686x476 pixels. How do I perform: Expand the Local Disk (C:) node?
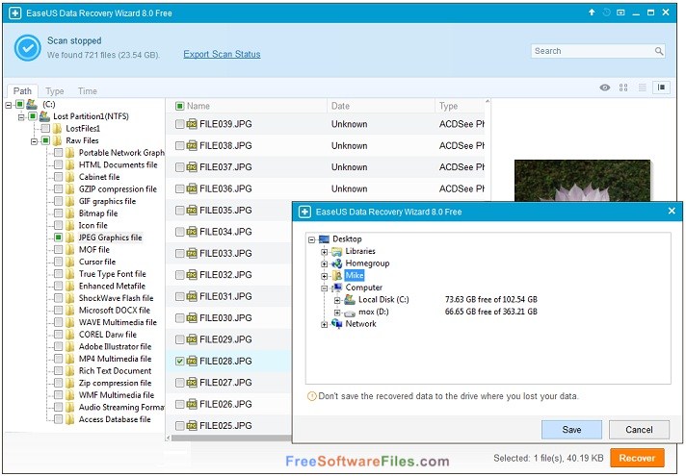tap(337, 300)
